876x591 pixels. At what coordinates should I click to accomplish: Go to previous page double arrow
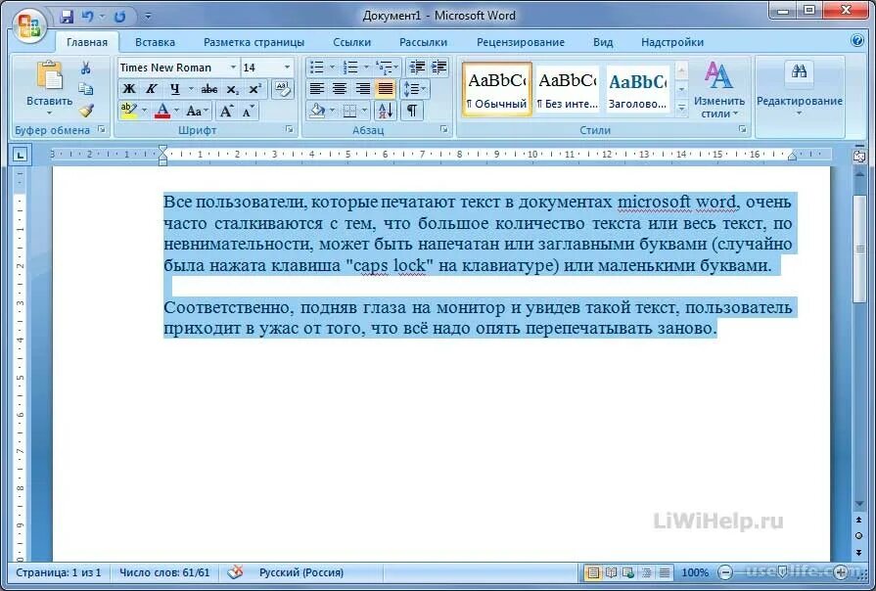pos(858,520)
